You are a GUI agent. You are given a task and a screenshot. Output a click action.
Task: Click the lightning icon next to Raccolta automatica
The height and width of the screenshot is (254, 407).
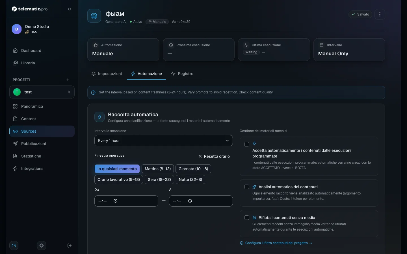pyautogui.click(x=99, y=117)
